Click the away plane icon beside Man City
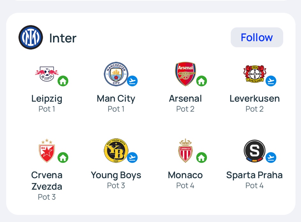The image size is (301, 222). click(132, 81)
